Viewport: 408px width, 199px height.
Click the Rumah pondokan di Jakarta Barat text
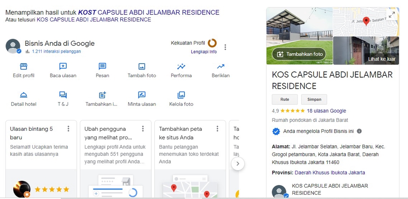click(310, 120)
